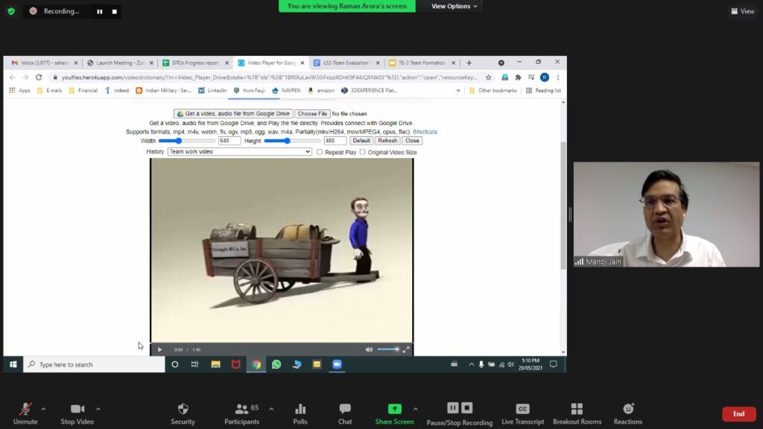Expand the History dropdown showing Team work video
Viewport: 763px width, 429px height.
[x=239, y=152]
